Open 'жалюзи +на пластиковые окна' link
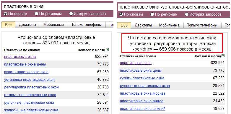Image resolution: width=231 pixels, height=114 pixels. pos(31,110)
